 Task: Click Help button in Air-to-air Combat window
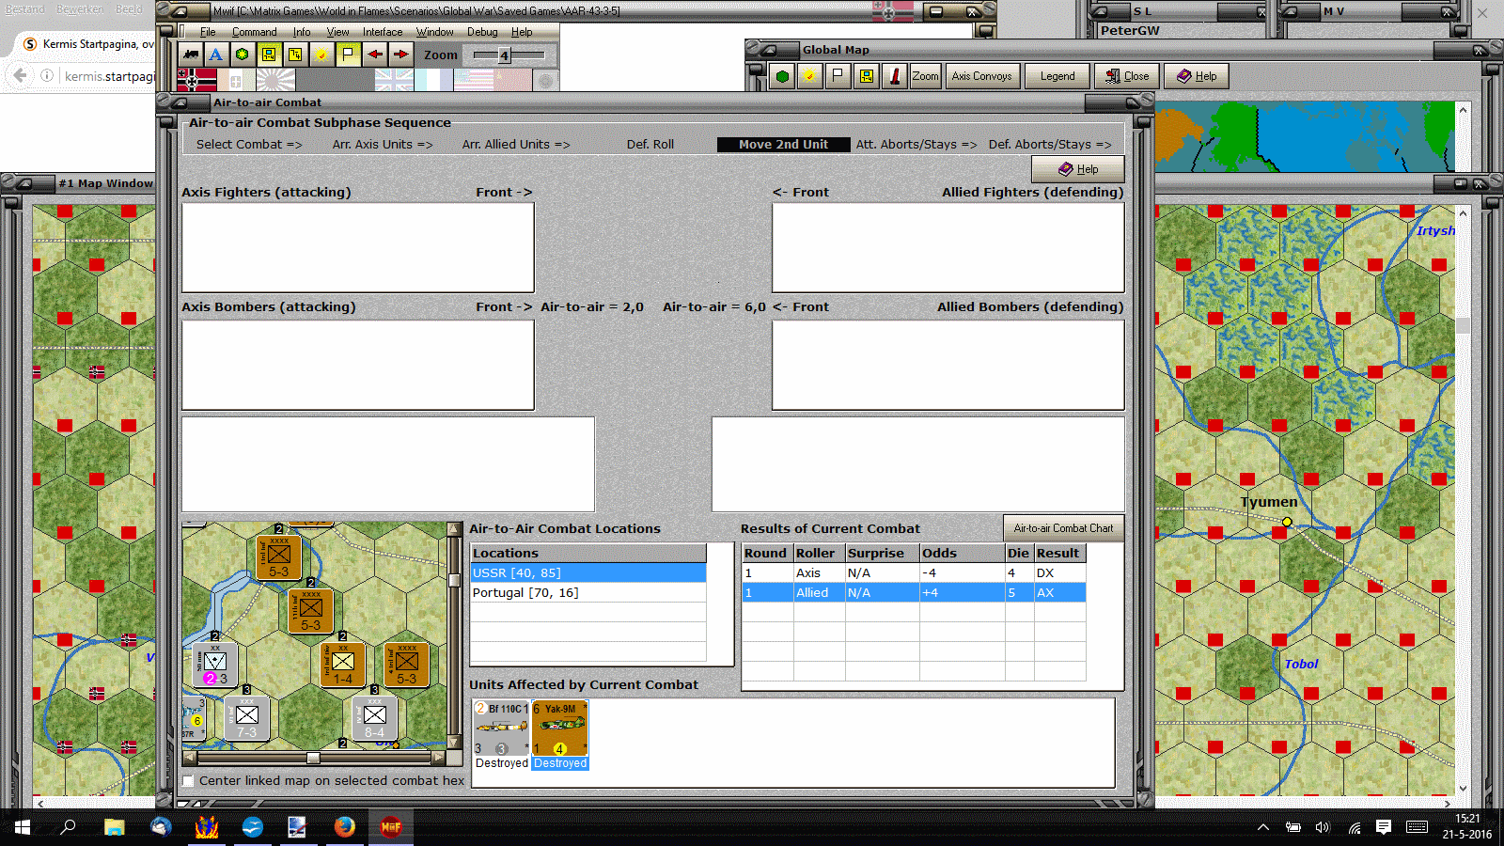click(x=1078, y=169)
